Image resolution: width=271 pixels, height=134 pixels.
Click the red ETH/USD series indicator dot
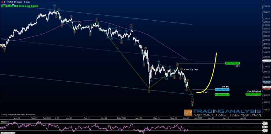[x=2, y=1]
